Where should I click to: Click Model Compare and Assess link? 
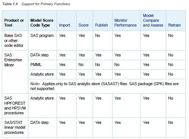point(153,20)
